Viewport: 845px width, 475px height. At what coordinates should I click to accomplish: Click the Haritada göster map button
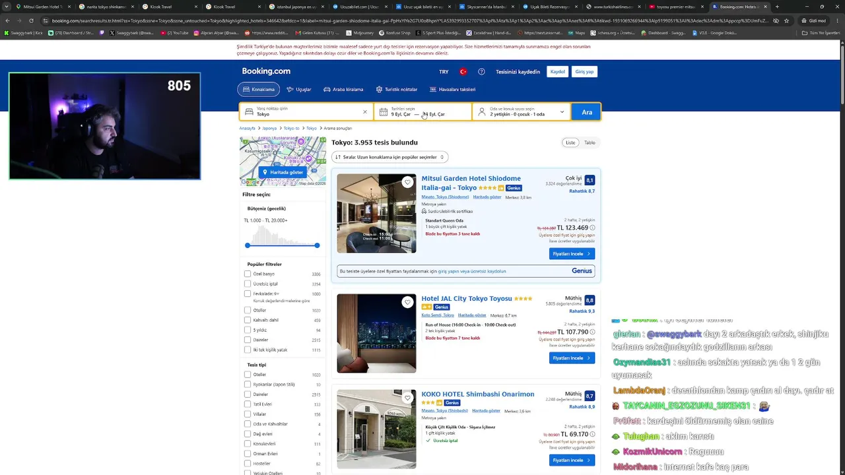coord(283,172)
